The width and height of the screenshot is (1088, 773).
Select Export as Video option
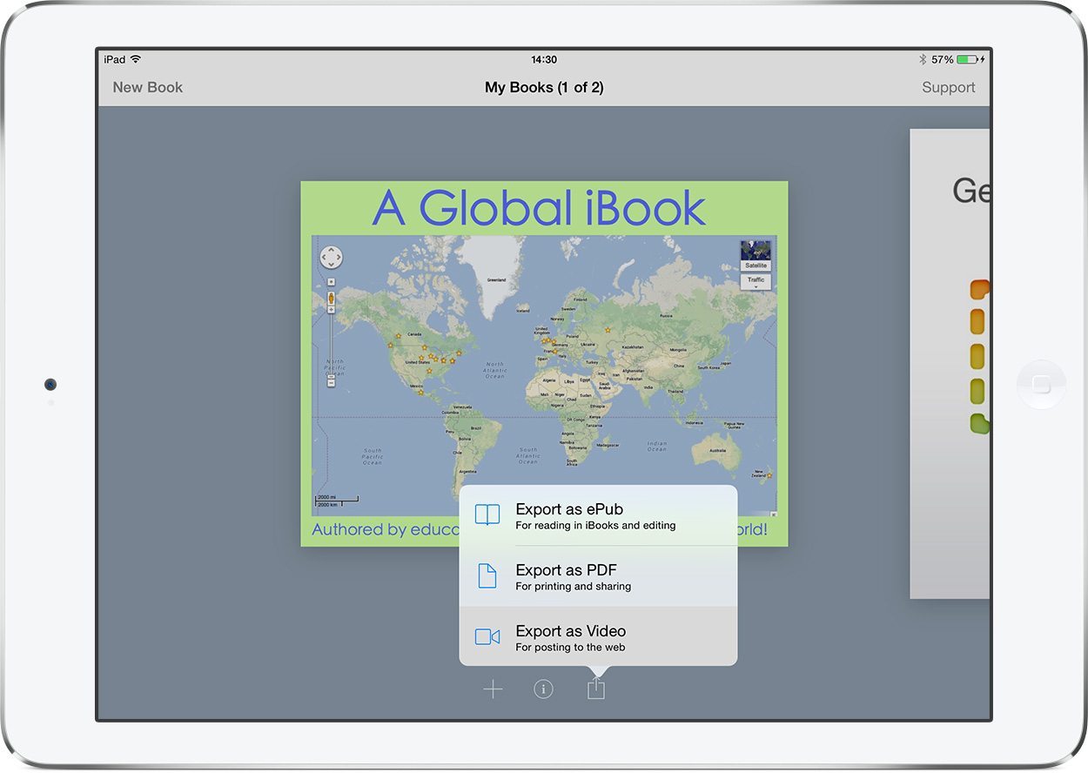598,636
